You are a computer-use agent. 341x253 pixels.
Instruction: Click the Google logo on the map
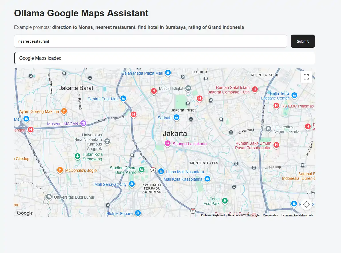click(25, 213)
